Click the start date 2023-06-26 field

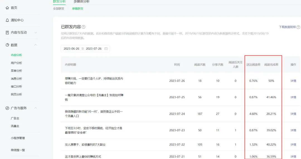[x=71, y=49]
